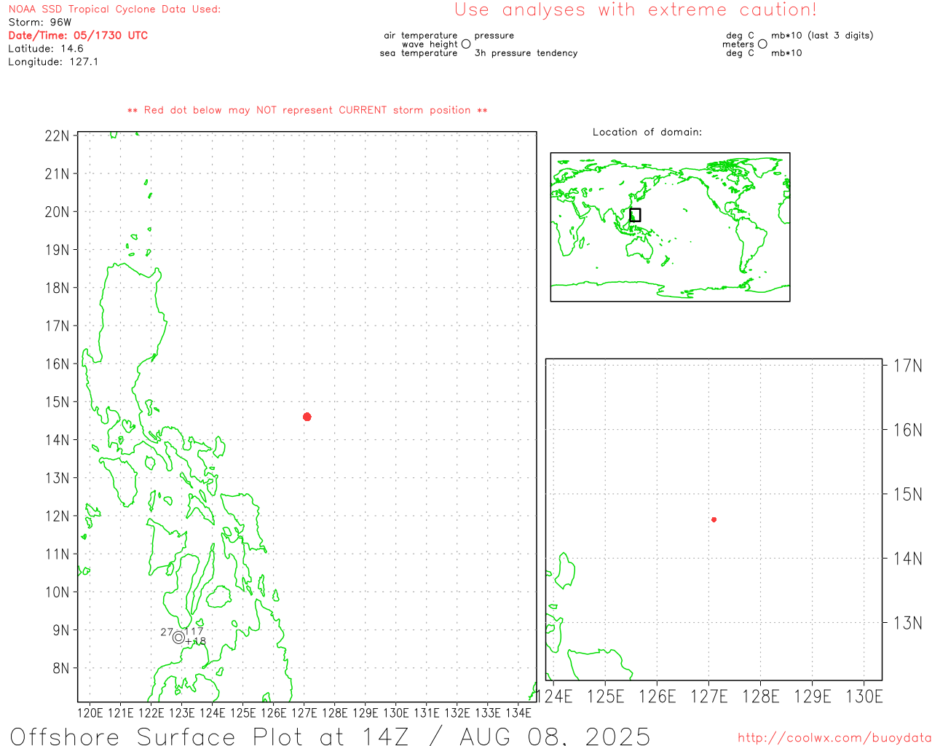Click the '120E' longitude axis label
932x746 pixels.
pos(90,712)
